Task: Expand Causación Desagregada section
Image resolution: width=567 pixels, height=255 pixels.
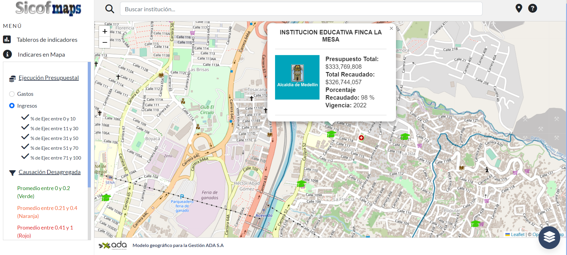Action: click(x=49, y=172)
